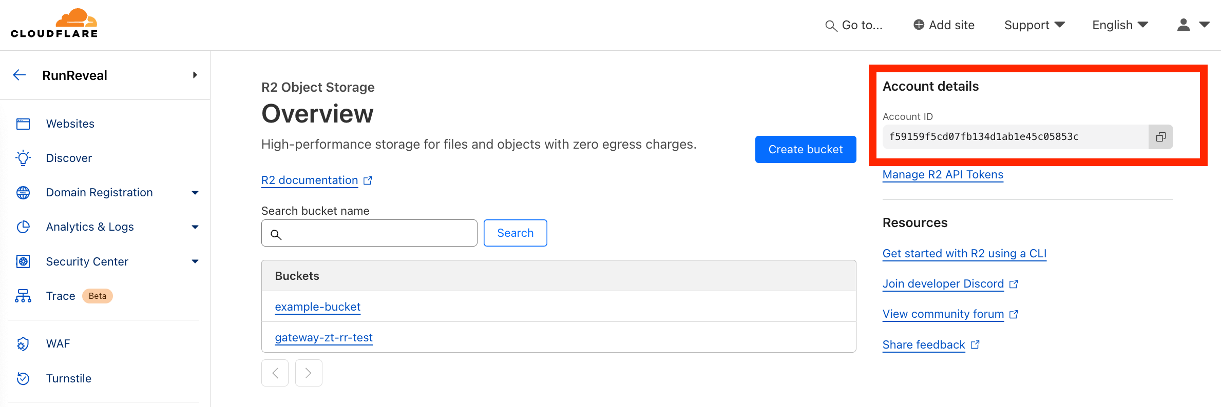Expand the Analytics & Logs submenu
This screenshot has width=1221, height=407.
195,227
